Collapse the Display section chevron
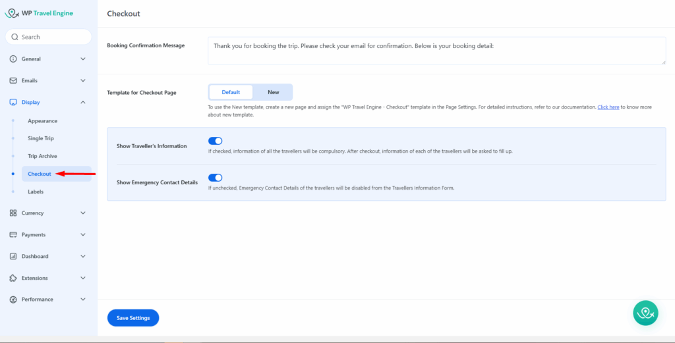675x343 pixels. tap(83, 103)
